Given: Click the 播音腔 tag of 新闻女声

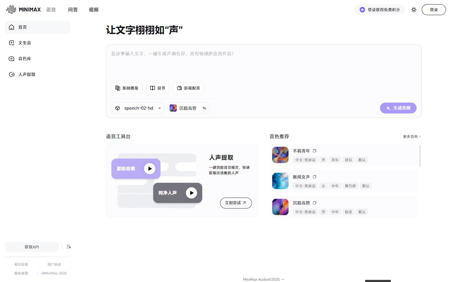Looking at the screenshot, I should [x=350, y=186].
